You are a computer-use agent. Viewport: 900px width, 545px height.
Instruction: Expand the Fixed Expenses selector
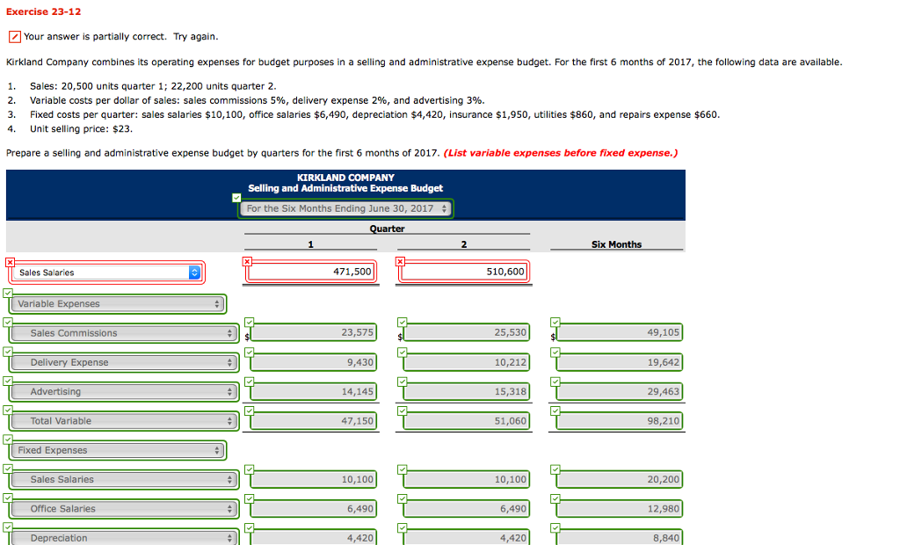point(116,449)
